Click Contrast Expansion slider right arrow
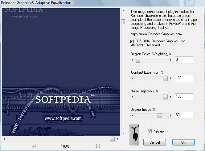 point(170,78)
